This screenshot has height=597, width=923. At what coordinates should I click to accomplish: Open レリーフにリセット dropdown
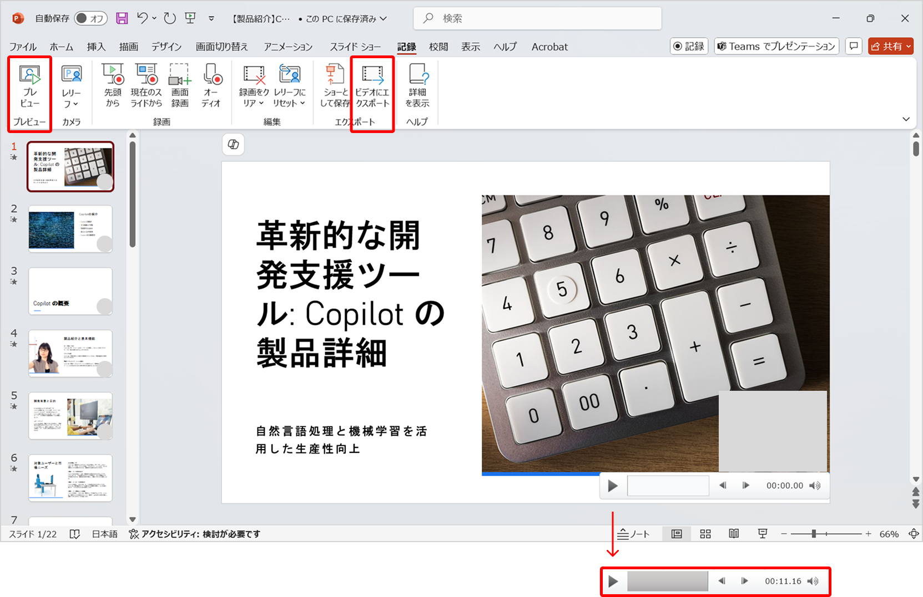[289, 86]
